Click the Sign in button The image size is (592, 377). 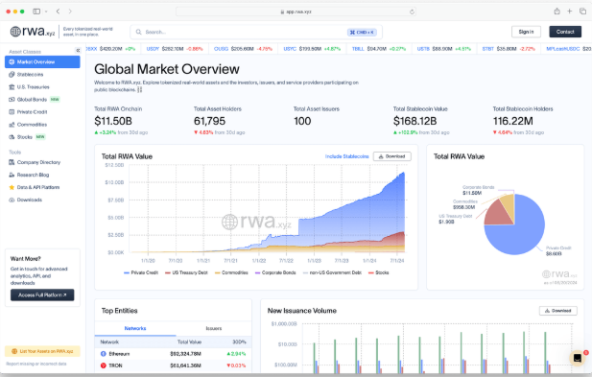526,32
